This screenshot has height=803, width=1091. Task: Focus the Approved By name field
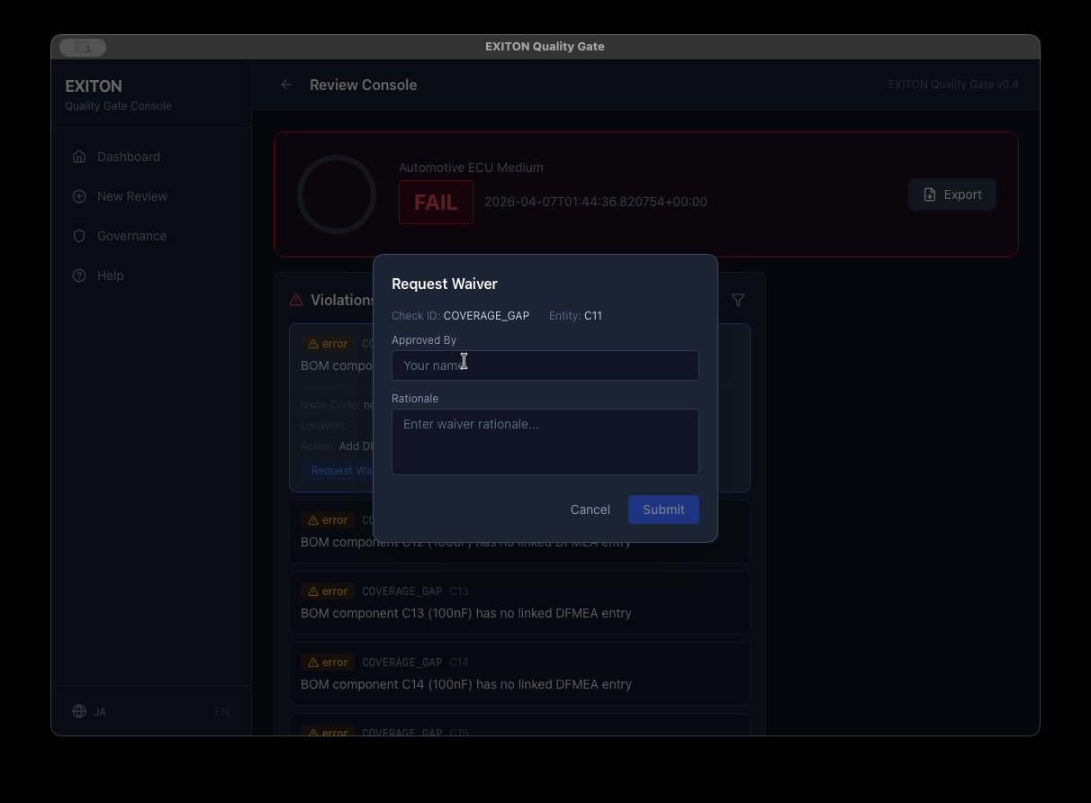click(x=545, y=365)
